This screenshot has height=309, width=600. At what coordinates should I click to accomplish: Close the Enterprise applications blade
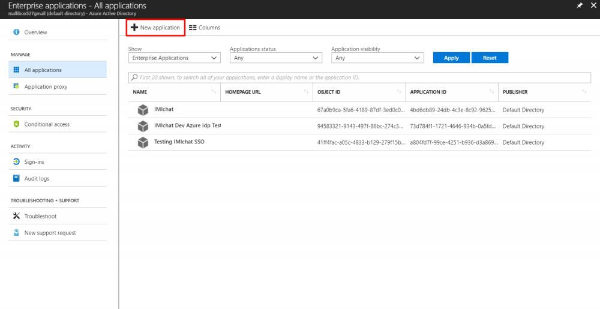click(x=592, y=6)
